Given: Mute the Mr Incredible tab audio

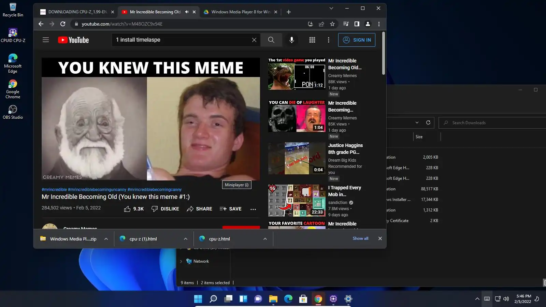Looking at the screenshot, I should [x=187, y=12].
